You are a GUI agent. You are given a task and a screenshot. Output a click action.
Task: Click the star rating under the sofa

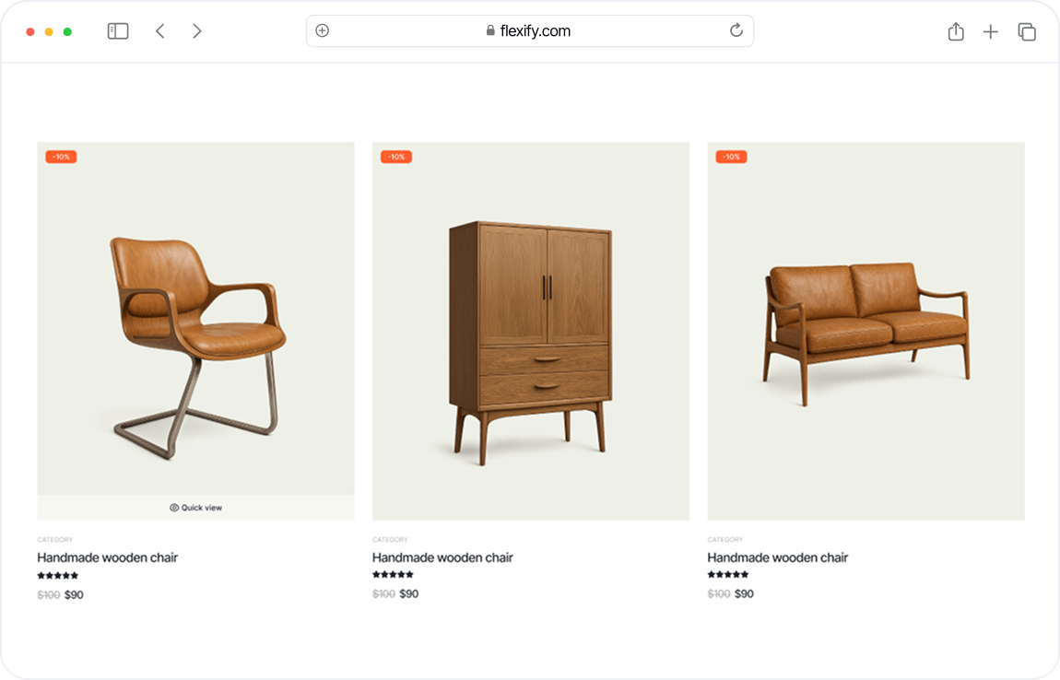[728, 575]
